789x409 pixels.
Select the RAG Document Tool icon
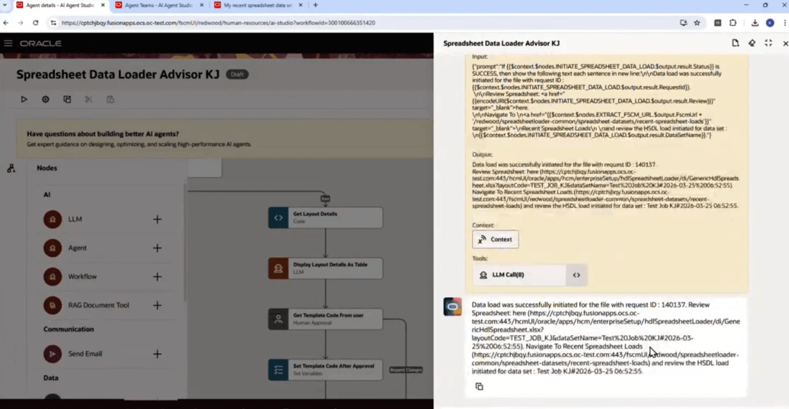tap(52, 306)
